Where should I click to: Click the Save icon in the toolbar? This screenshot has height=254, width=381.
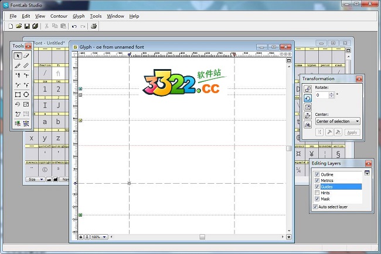(27, 26)
